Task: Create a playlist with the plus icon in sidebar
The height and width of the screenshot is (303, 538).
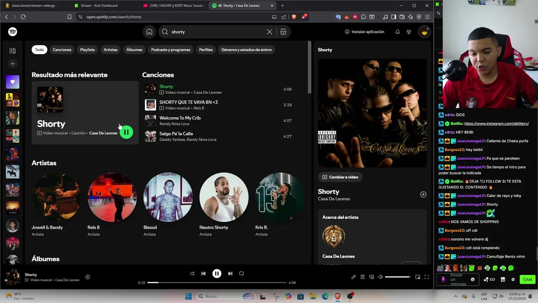Action: pos(13,64)
